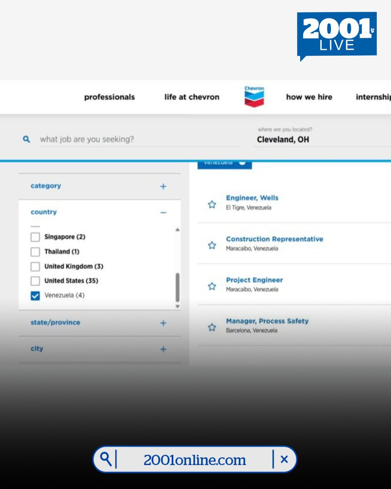
Task: Expand the city filter section
Action: (x=163, y=349)
